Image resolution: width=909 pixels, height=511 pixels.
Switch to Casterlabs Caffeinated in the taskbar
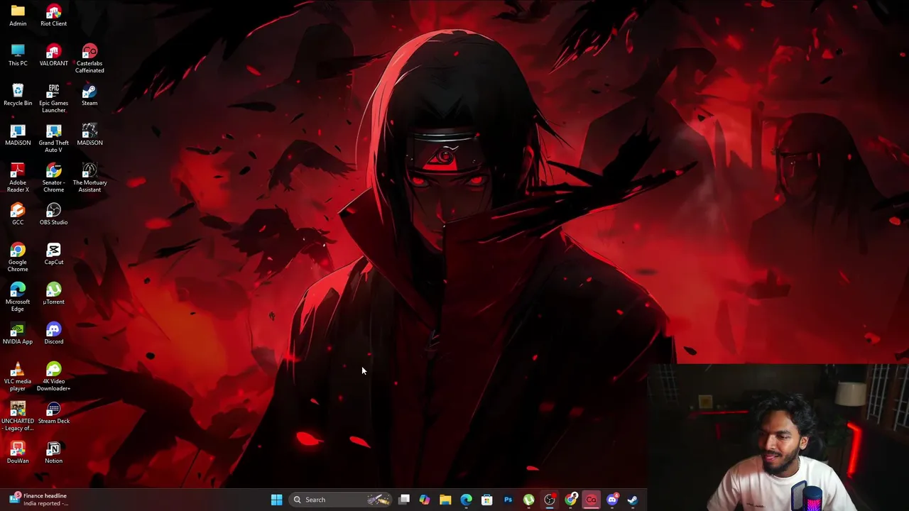(591, 500)
